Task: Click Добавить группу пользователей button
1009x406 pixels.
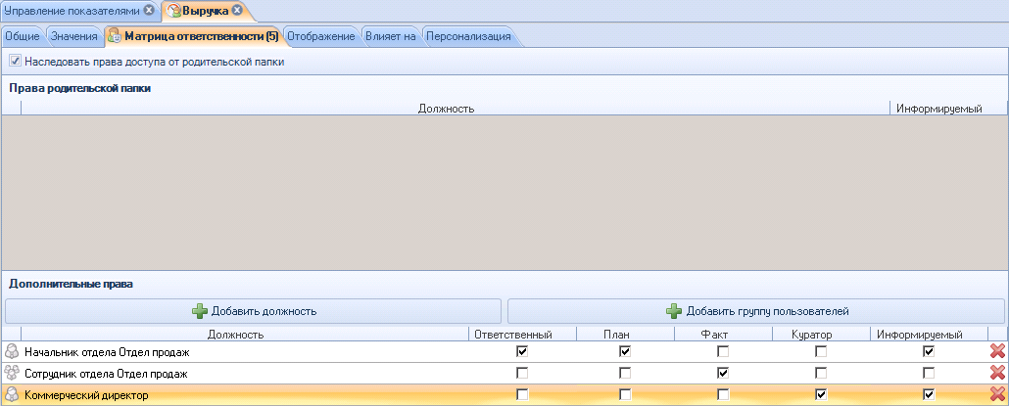Action: pyautogui.click(x=755, y=311)
